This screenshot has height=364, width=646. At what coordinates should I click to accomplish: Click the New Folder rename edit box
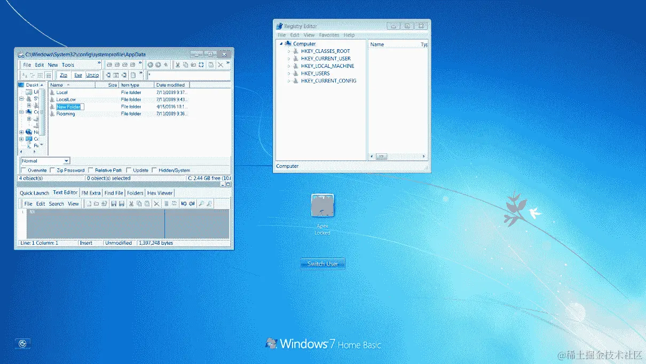(x=70, y=107)
